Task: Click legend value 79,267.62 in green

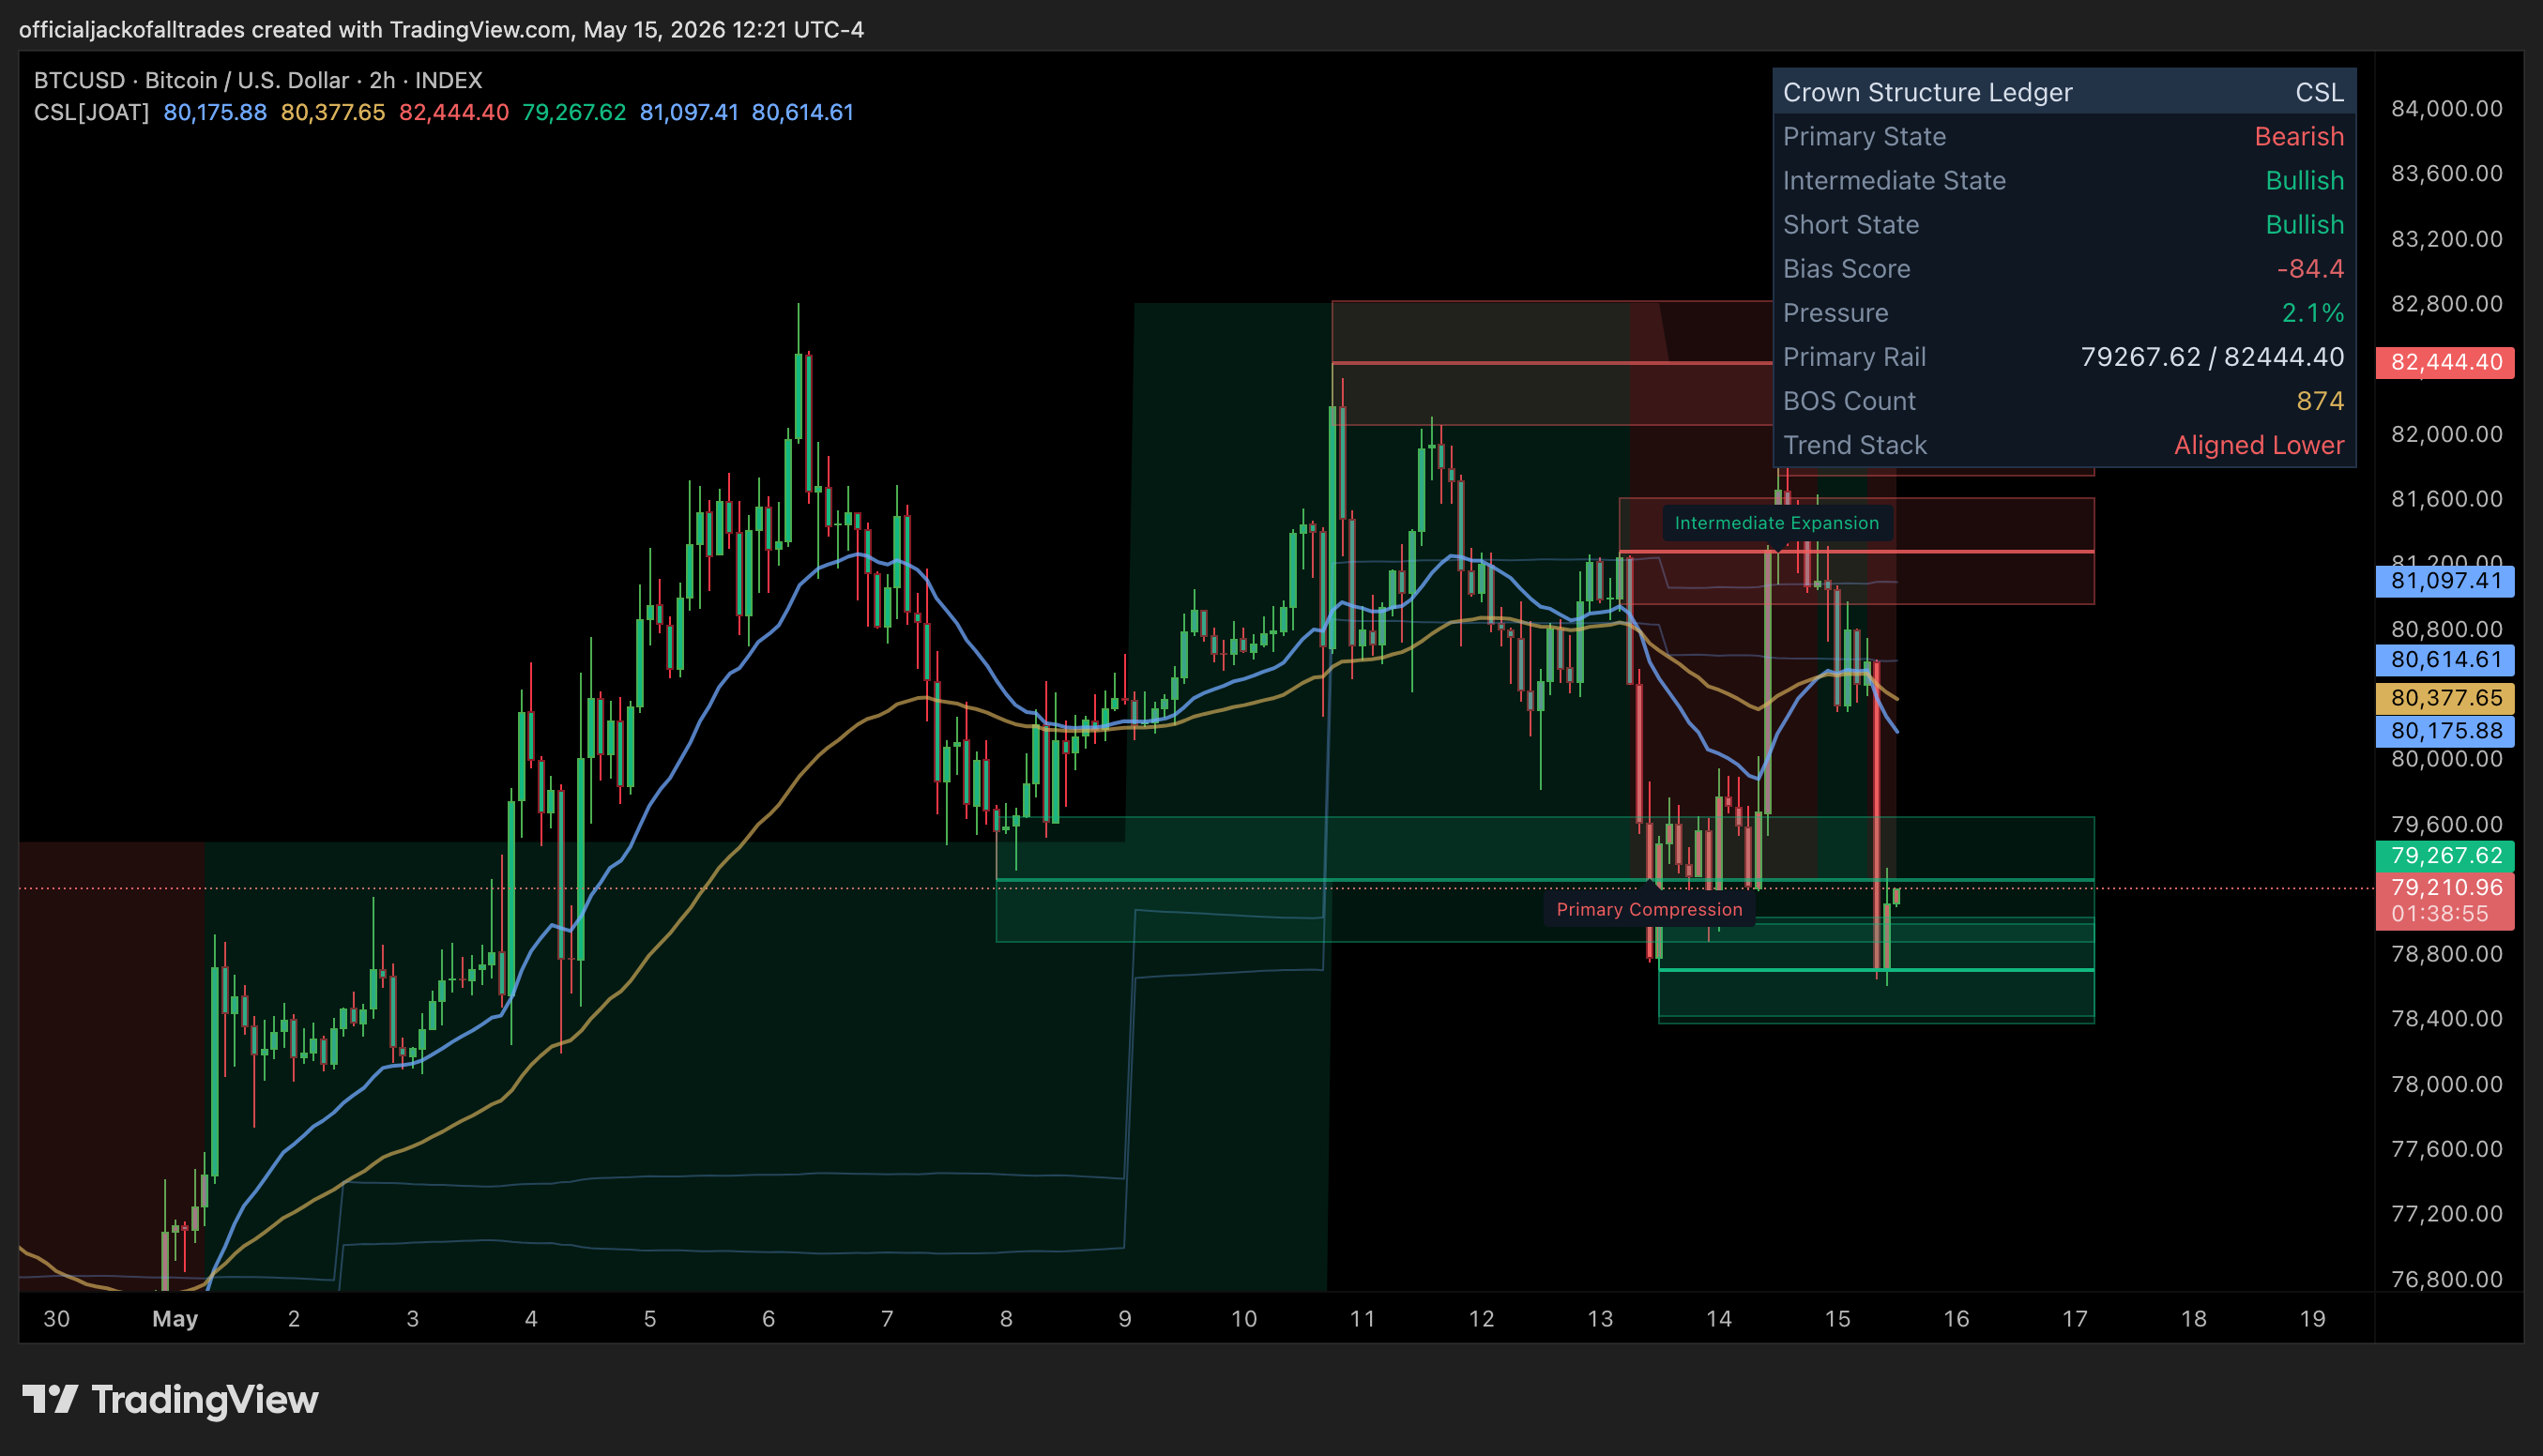Action: 574,112
